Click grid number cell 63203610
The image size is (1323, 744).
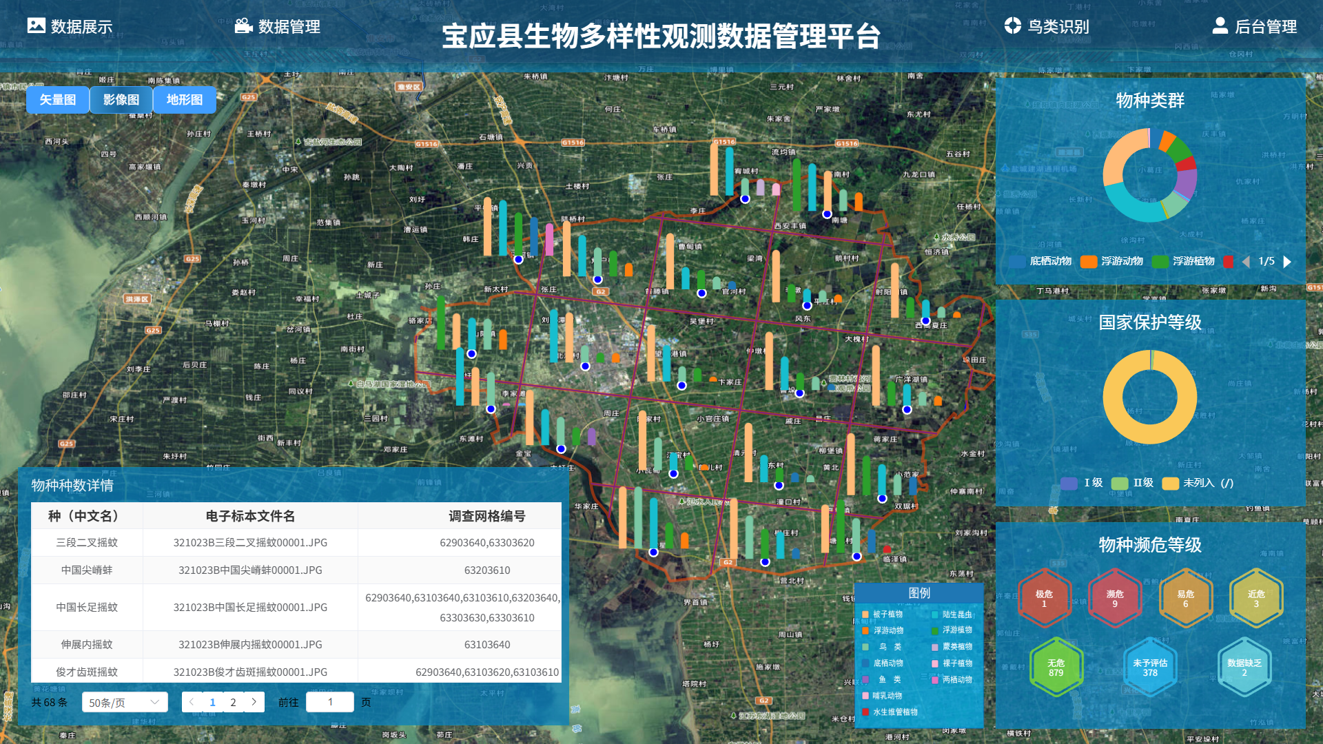pyautogui.click(x=487, y=570)
